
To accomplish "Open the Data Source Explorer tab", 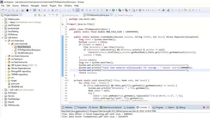I will 111,108.
